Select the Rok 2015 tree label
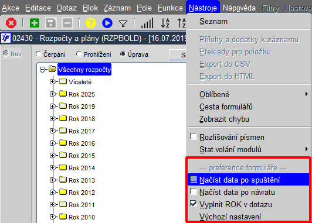The image size is (312, 223). click(82, 156)
